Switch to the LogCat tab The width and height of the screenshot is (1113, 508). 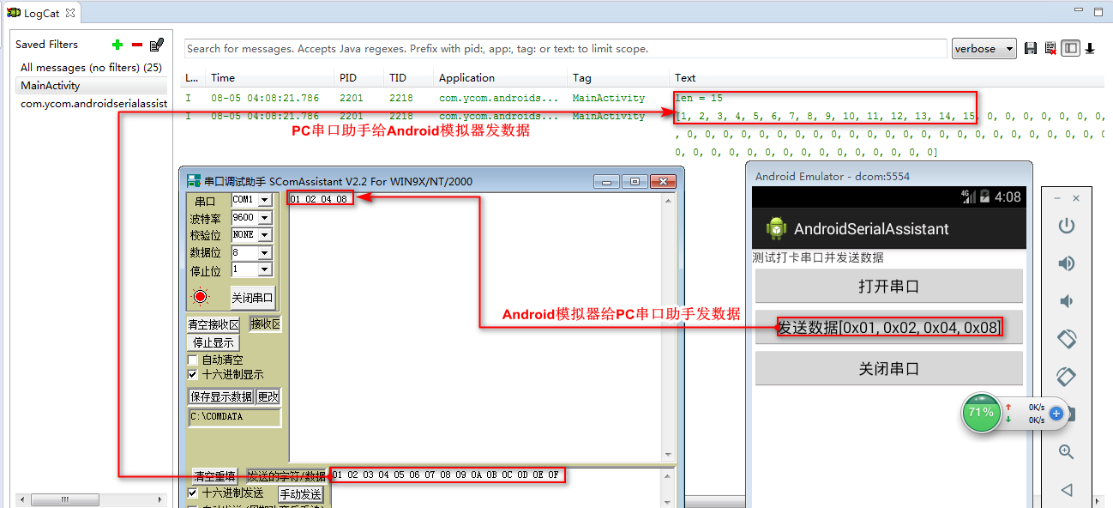click(41, 13)
